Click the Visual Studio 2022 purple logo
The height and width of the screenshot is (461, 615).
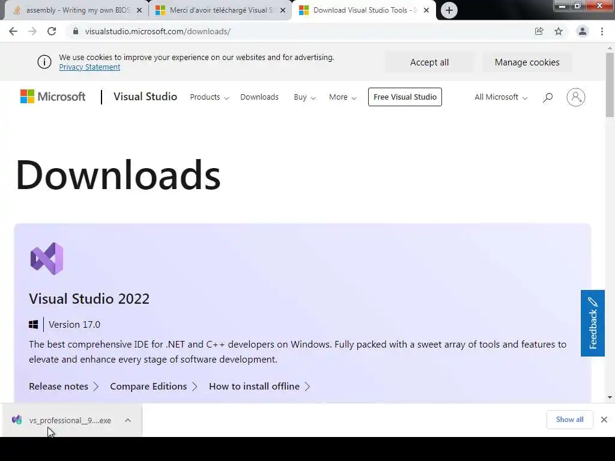click(47, 258)
